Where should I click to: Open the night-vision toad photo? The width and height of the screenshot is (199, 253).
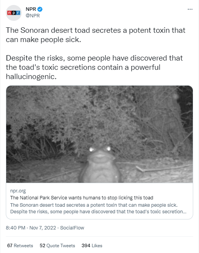tap(99, 134)
